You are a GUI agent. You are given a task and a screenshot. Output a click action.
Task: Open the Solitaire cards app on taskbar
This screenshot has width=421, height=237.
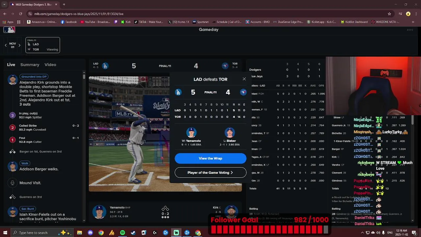[144, 233]
